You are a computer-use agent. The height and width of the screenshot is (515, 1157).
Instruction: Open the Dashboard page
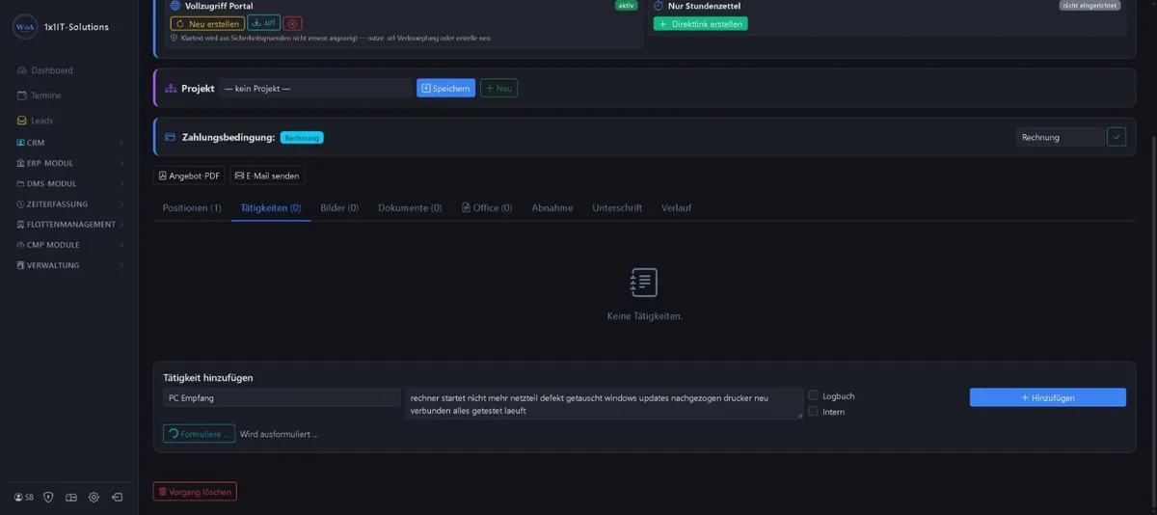click(45, 70)
